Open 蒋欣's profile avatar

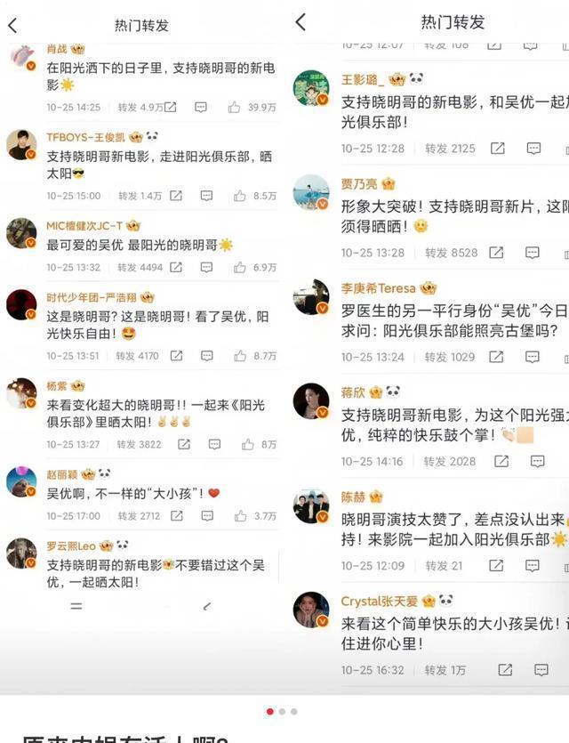tap(311, 401)
